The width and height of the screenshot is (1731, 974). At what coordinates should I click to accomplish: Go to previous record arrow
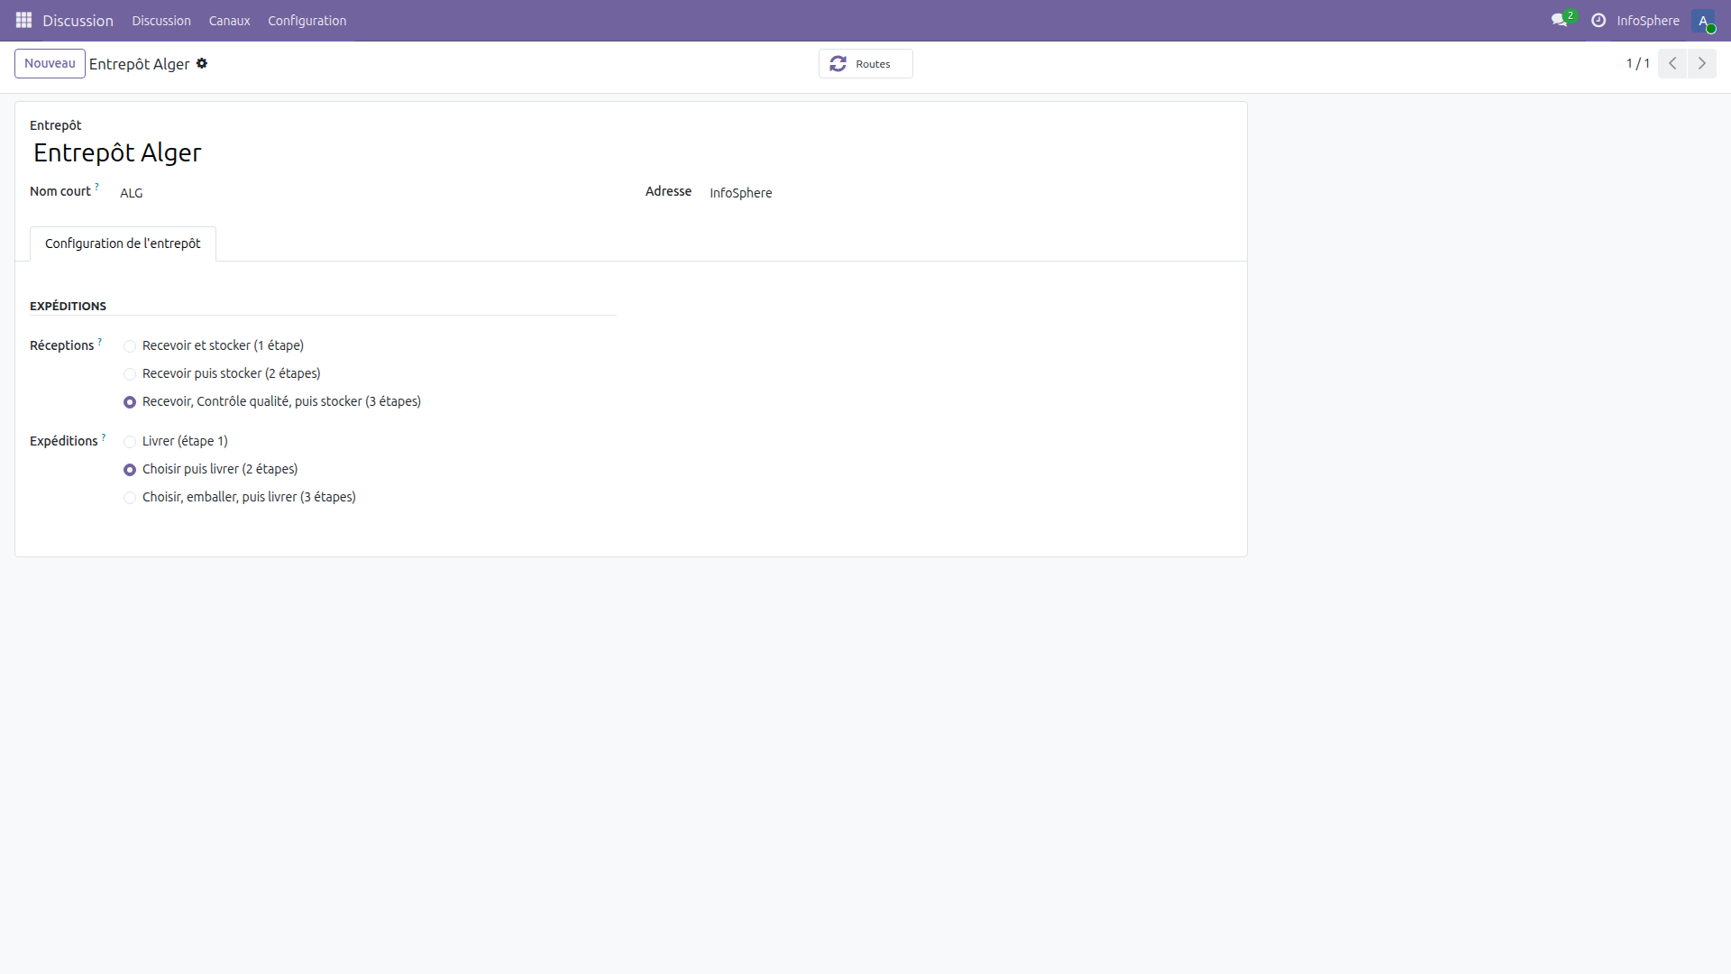[1672, 63]
